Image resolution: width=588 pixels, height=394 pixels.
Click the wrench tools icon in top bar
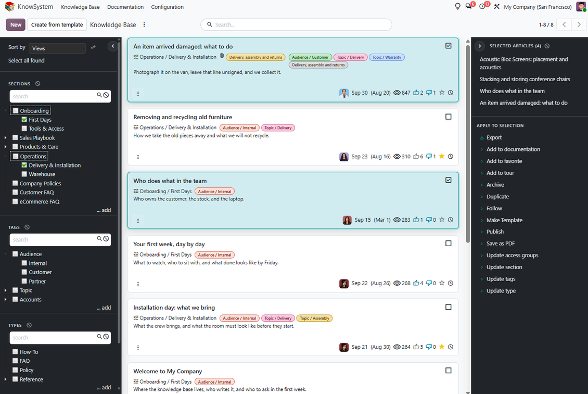point(496,6)
